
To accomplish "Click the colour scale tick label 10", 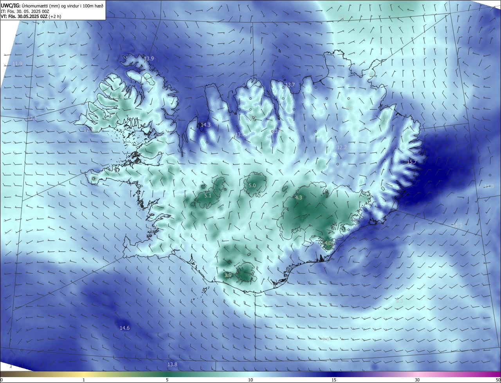I will click(250, 380).
